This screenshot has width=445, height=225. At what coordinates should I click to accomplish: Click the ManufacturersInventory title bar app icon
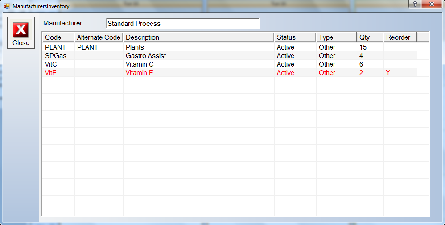pos(7,6)
